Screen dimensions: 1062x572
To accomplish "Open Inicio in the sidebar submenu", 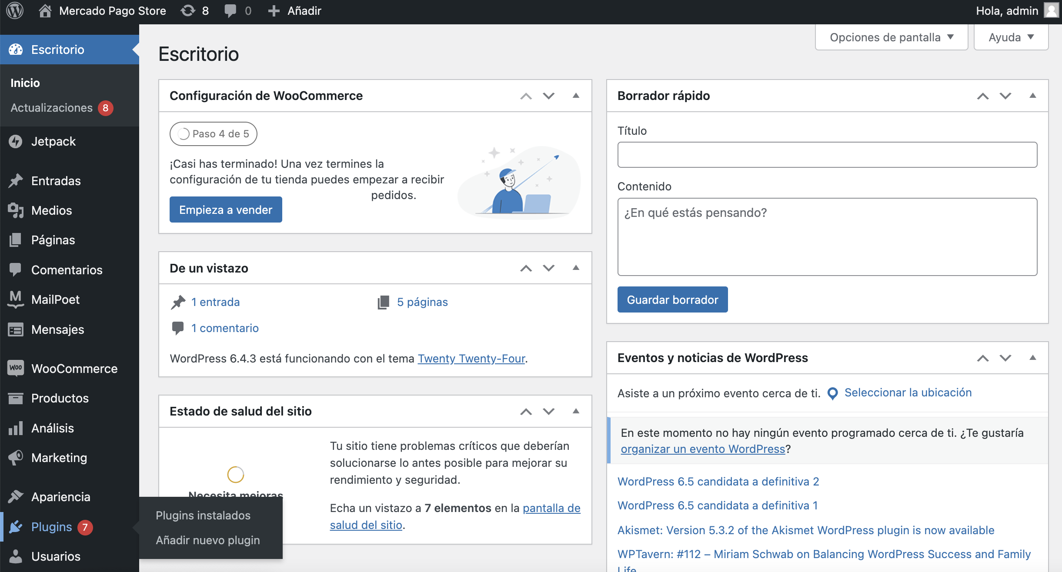I will (x=25, y=83).
